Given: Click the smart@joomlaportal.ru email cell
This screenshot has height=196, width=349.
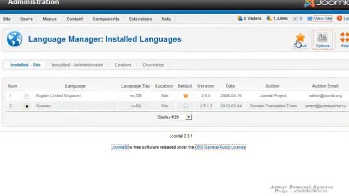Looking at the screenshot, I should pos(326,106).
